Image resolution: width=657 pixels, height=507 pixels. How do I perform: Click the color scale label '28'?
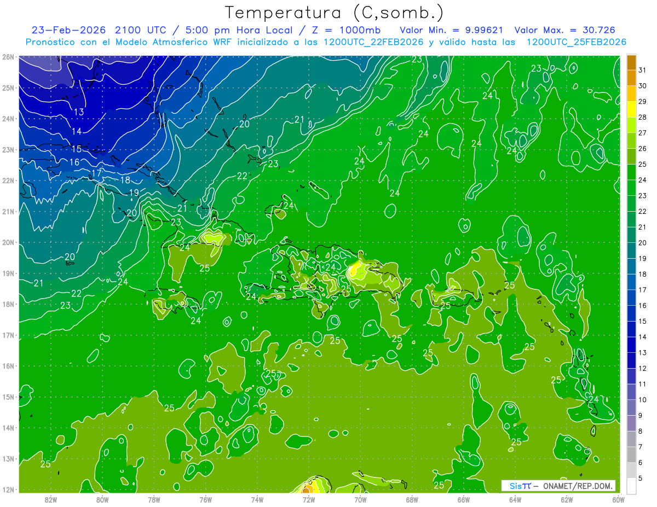(x=643, y=118)
